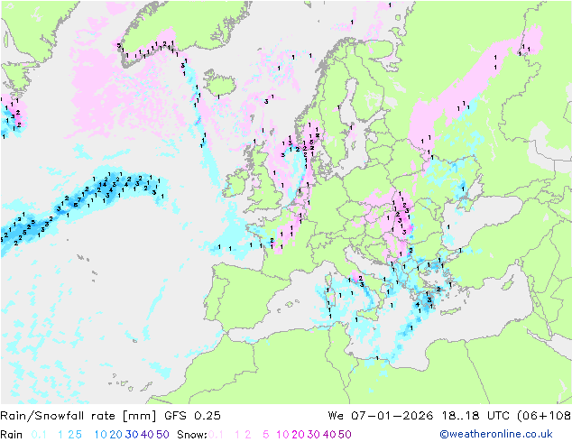572x442 pixels.
Task: Click the '(06+108' forecast run text
Action: pyautogui.click(x=544, y=416)
